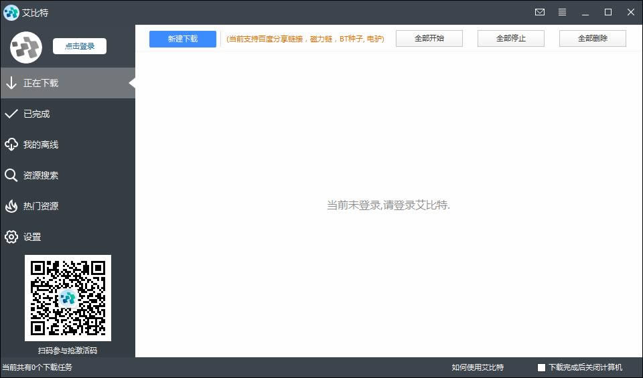Image resolution: width=643 pixels, height=378 pixels.
Task: Open the mail message icon in title bar
Action: tap(540, 12)
